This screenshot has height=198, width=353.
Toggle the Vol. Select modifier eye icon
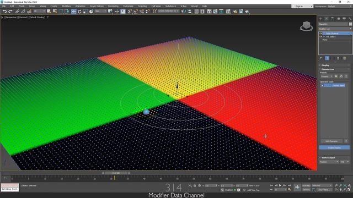321,37
